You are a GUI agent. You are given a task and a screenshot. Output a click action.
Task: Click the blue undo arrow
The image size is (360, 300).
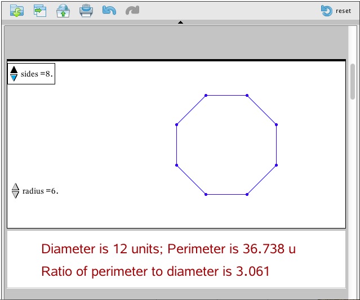(x=109, y=10)
